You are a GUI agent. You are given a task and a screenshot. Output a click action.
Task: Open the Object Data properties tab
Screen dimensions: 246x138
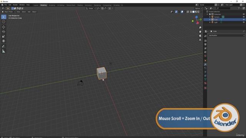[x=205, y=79]
